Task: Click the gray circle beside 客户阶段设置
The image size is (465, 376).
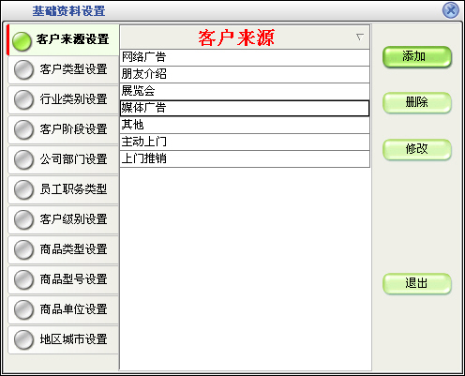Action: pyautogui.click(x=23, y=129)
